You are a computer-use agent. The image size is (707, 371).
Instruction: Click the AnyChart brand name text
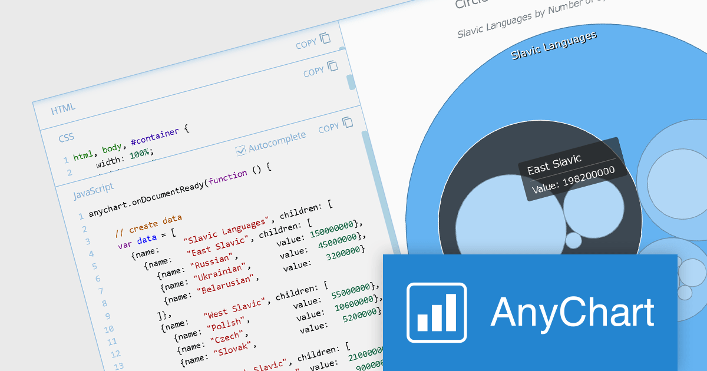click(x=573, y=311)
